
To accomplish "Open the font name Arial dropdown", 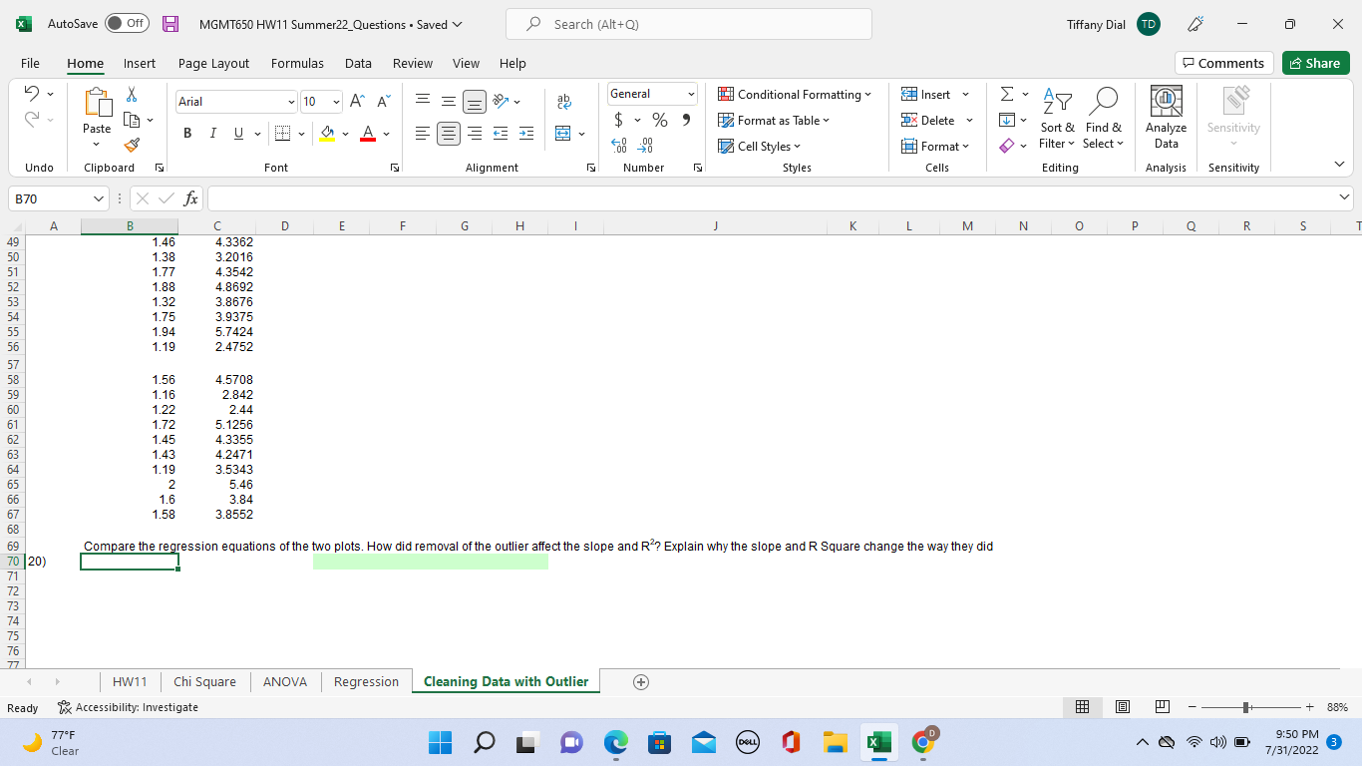I will 290,102.
